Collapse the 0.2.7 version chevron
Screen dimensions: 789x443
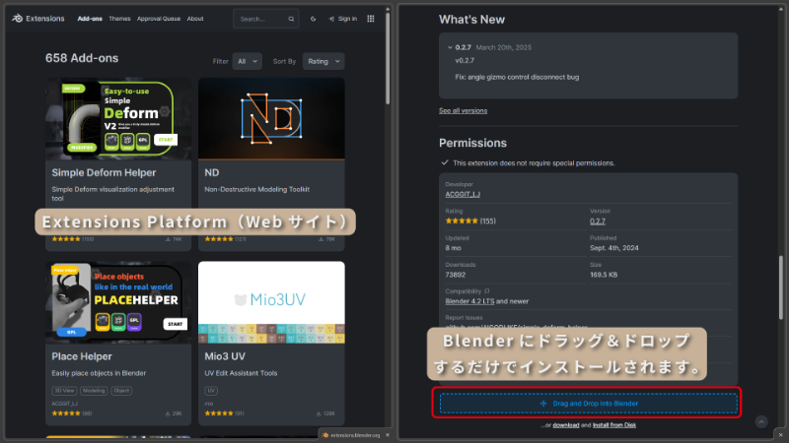450,47
